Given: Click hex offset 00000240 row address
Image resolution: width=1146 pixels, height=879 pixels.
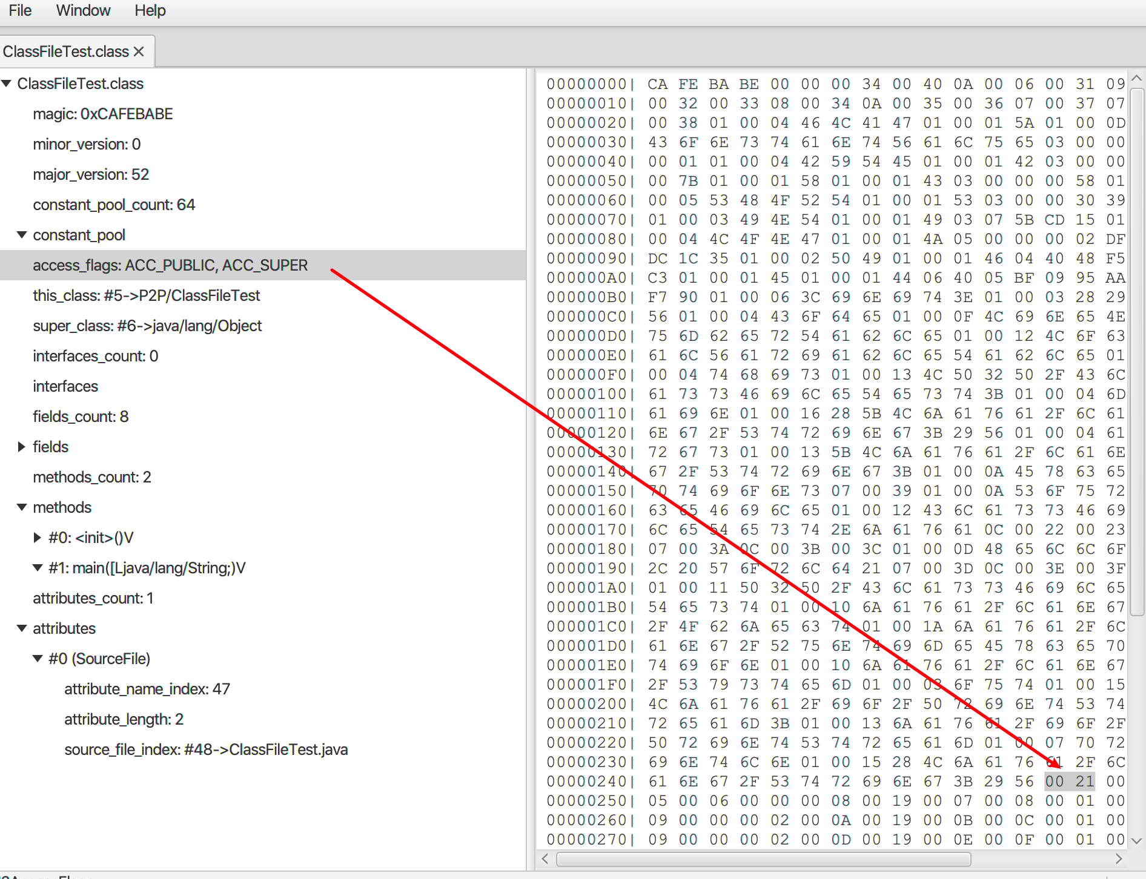Looking at the screenshot, I should click(x=586, y=782).
